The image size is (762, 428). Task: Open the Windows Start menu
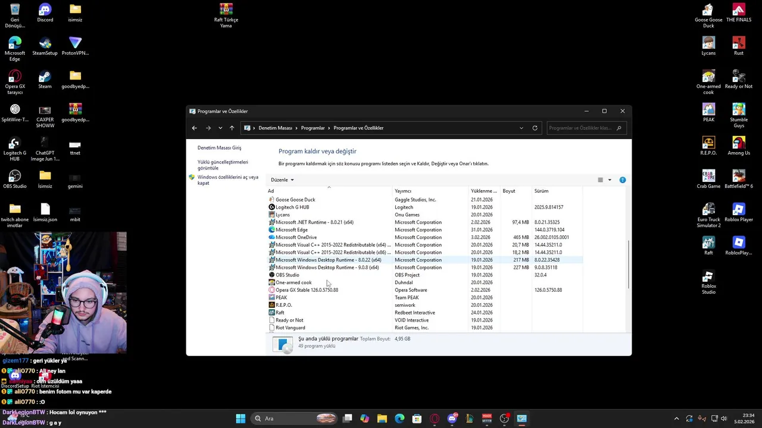click(x=241, y=418)
